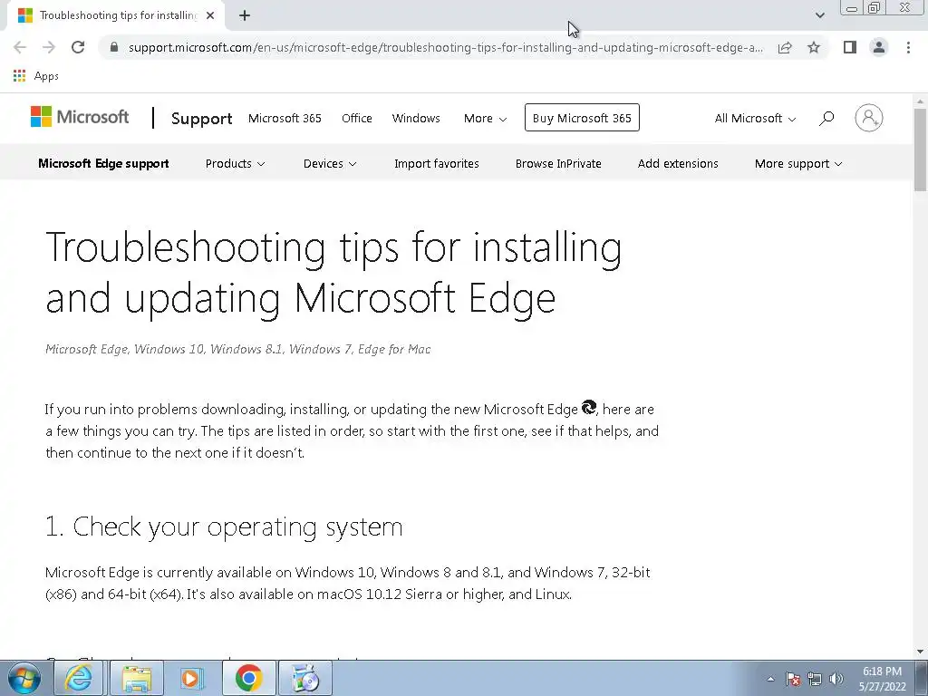Open Import favorites link
Screen dimensions: 928x696
(437, 164)
